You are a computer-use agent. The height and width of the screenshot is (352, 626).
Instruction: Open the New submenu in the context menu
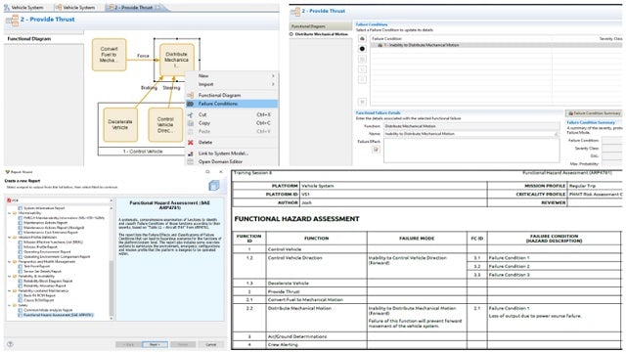pos(232,76)
